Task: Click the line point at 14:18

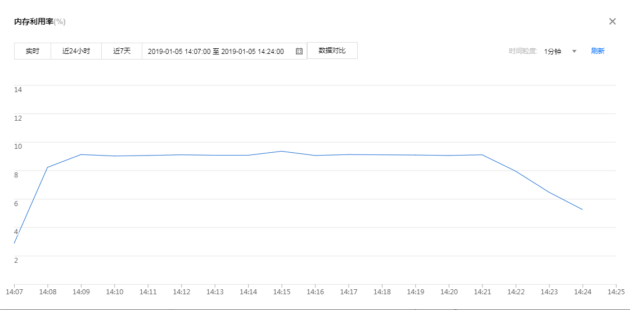Action: [382, 154]
